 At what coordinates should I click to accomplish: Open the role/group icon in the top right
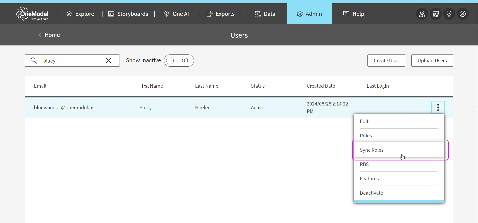pos(422,14)
